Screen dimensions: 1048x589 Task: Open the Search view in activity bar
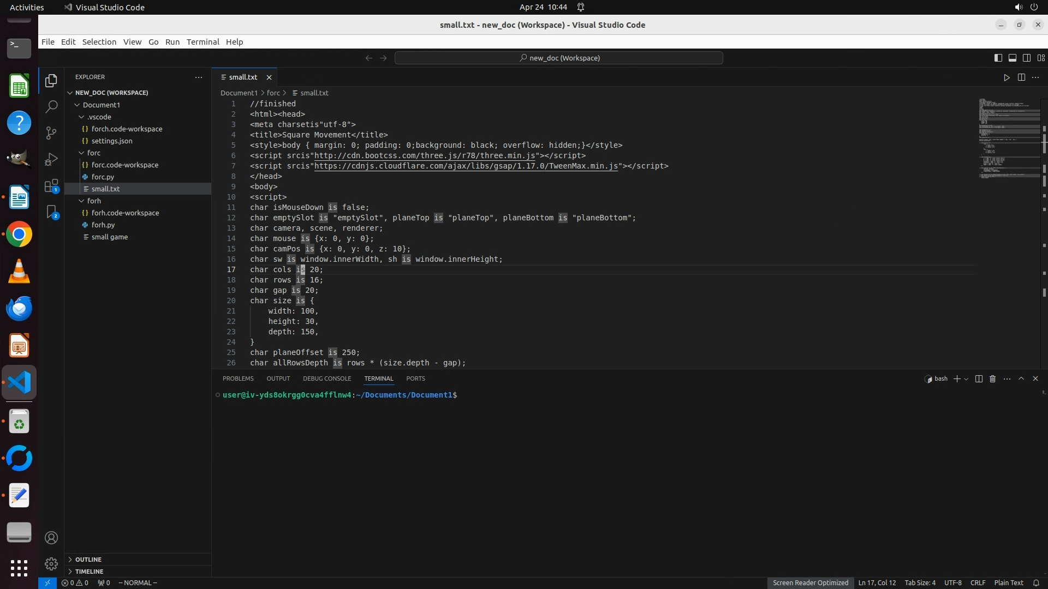(51, 106)
